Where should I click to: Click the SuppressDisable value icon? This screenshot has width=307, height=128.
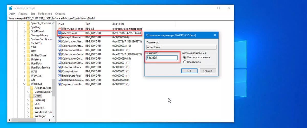pyautogui.click(x=60, y=84)
